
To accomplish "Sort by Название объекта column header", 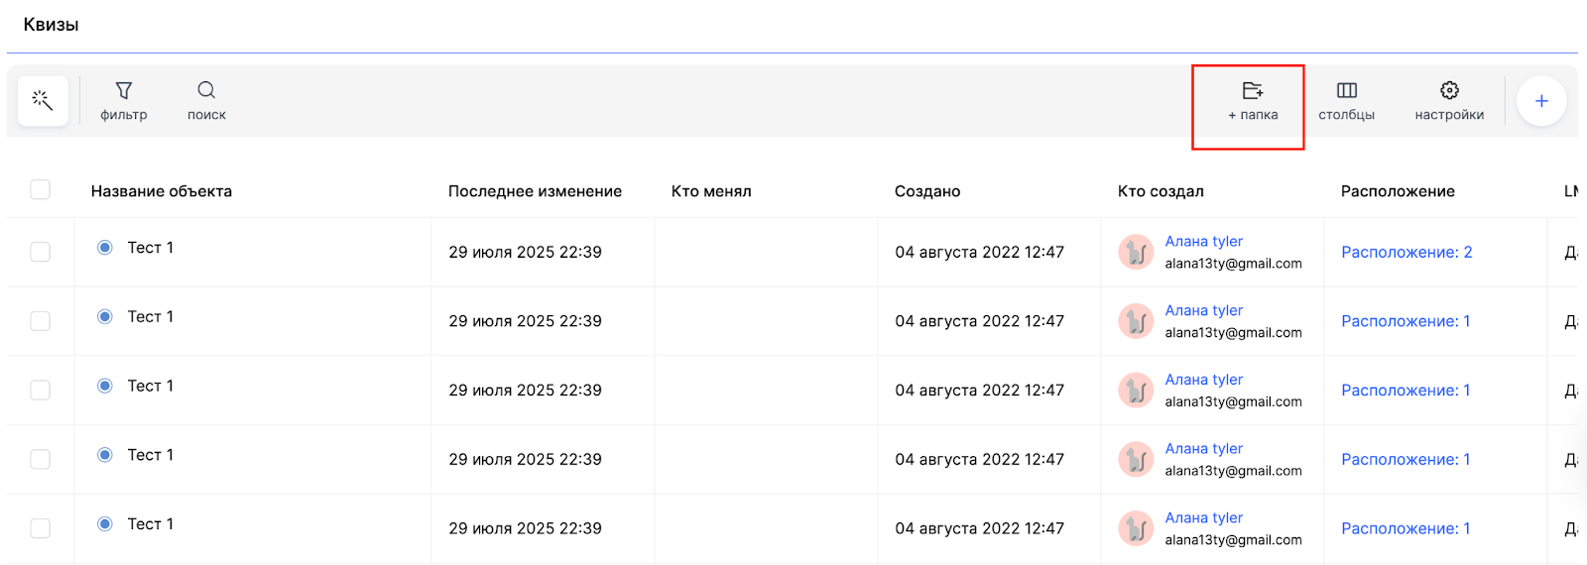I will 162,191.
